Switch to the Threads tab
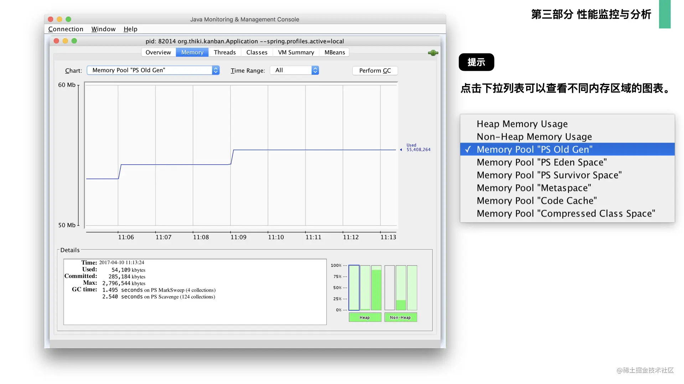Screen dimensions: 684x384 [x=225, y=52]
